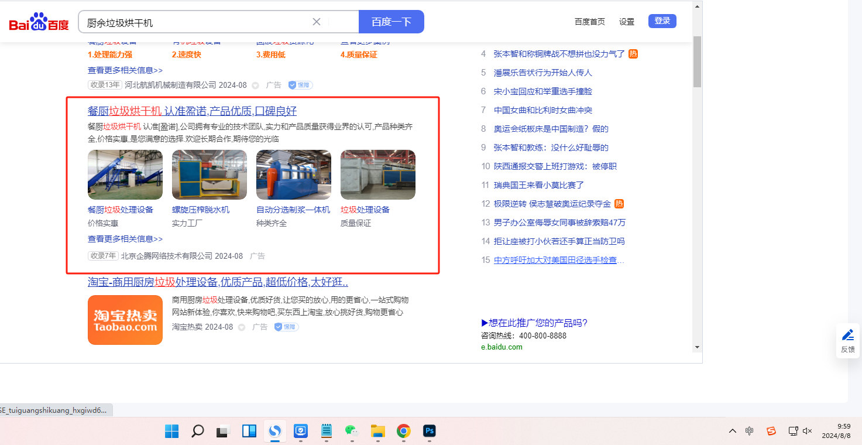
Task: Open the 设置 settings menu
Action: [x=627, y=22]
